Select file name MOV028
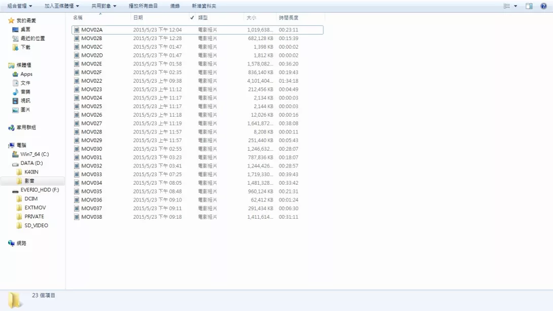Viewport: 553px width, 311px height. click(92, 132)
